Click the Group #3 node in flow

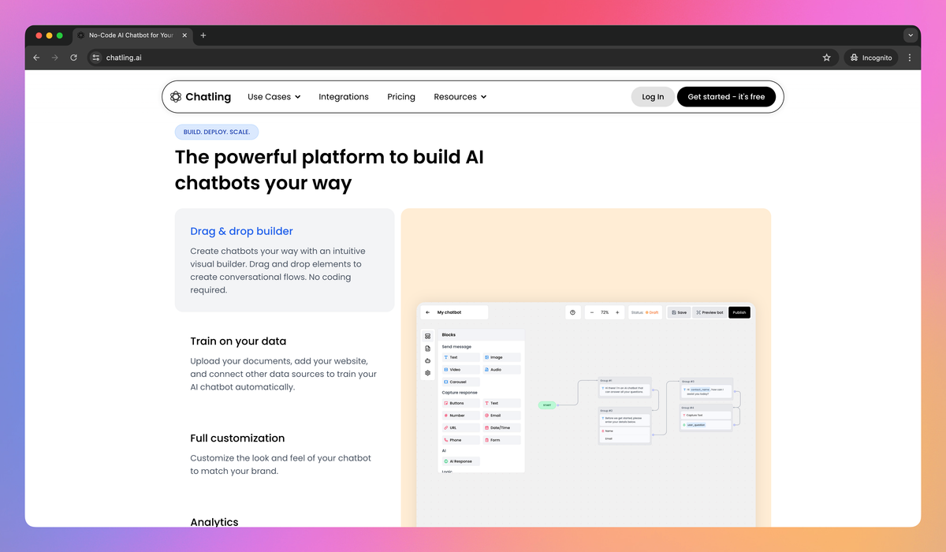click(706, 387)
